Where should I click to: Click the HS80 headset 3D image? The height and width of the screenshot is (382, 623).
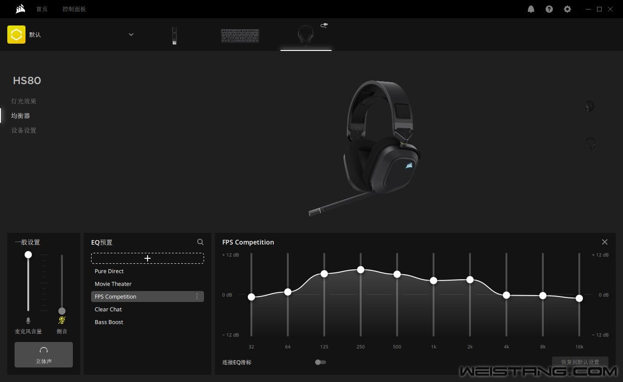pyautogui.click(x=364, y=148)
